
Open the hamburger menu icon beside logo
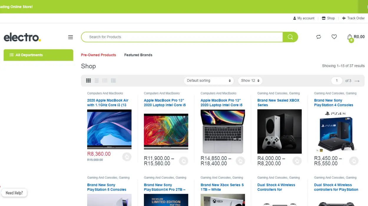[x=70, y=37]
